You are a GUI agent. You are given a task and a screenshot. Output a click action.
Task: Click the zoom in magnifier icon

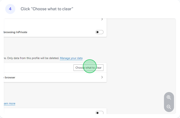click(169, 97)
